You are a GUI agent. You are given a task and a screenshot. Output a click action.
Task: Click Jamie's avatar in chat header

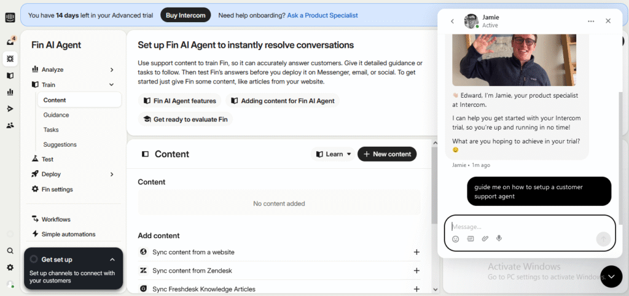tap(471, 21)
